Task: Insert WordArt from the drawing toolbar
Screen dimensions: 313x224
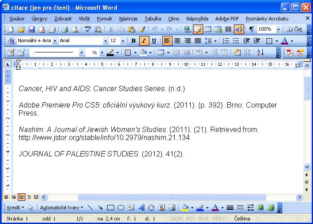Action: 141,208
